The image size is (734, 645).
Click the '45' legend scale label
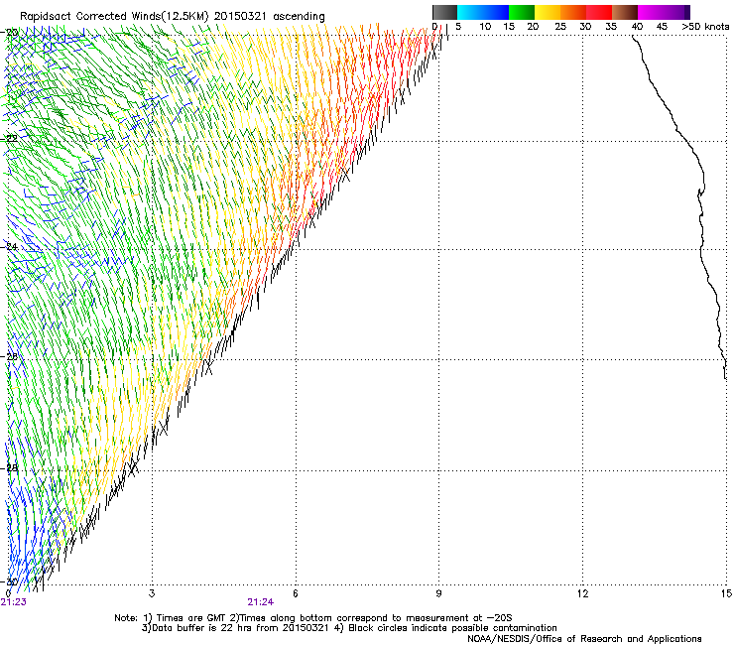[x=662, y=27]
